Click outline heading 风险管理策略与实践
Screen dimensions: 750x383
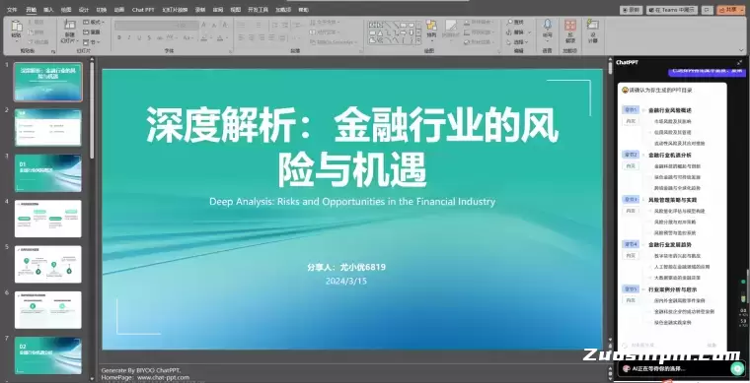(x=672, y=200)
